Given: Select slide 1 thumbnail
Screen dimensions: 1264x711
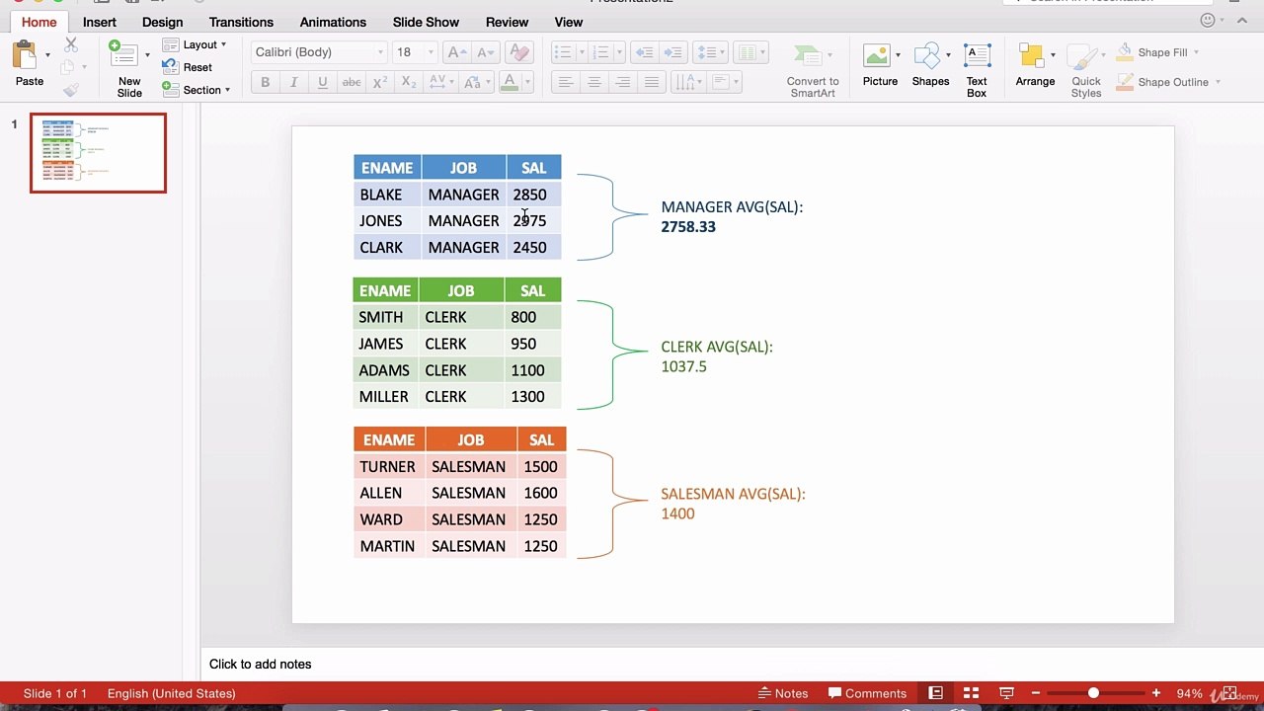Looking at the screenshot, I should 98,153.
